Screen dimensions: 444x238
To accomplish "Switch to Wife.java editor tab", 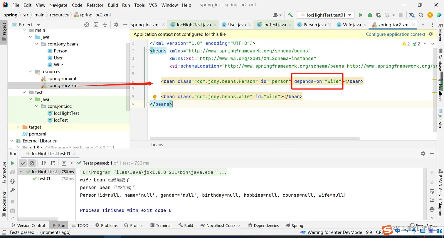I will [352, 25].
